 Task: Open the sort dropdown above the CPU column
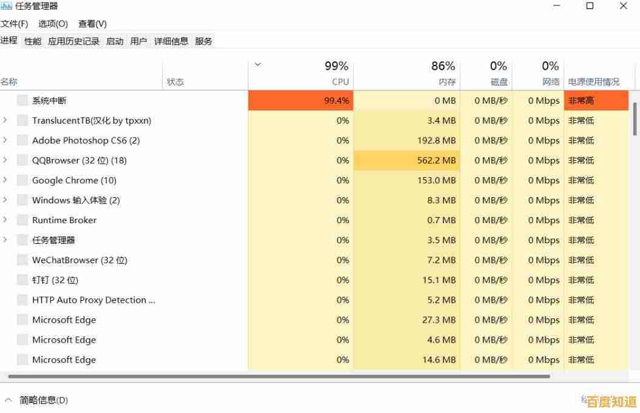[257, 64]
